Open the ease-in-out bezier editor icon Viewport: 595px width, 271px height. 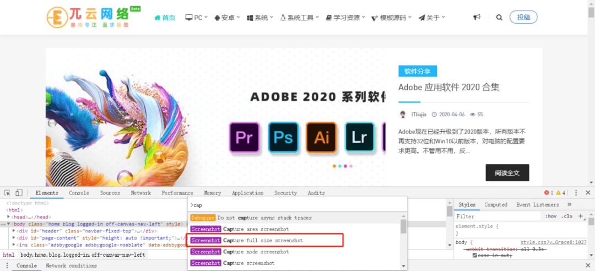point(474,256)
